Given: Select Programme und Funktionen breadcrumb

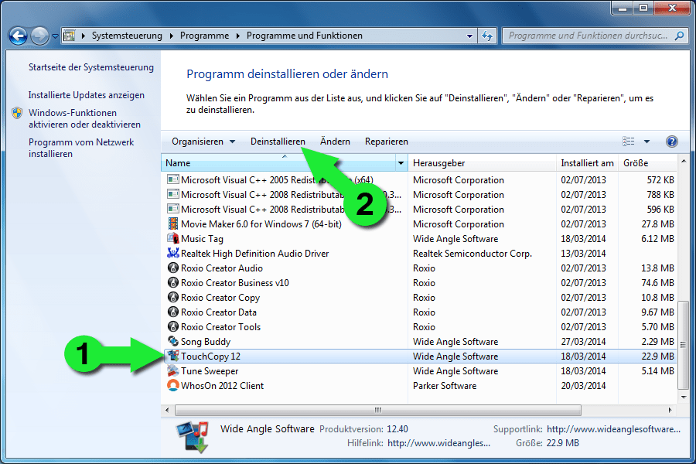Looking at the screenshot, I should pyautogui.click(x=305, y=36).
